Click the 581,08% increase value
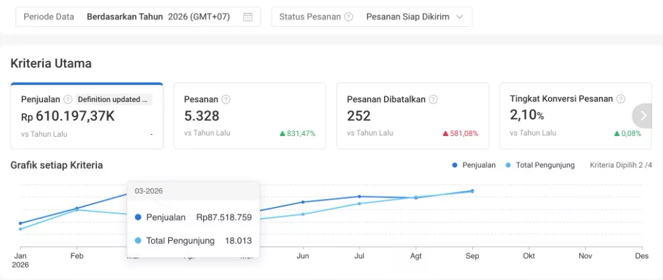The height and width of the screenshot is (280, 663). point(460,133)
